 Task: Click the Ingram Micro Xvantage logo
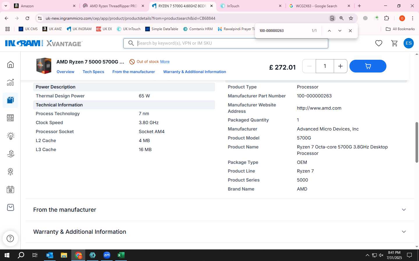click(x=44, y=43)
